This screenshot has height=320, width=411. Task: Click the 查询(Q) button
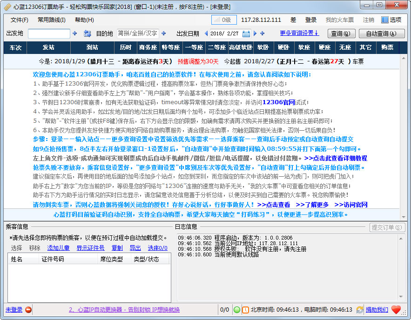pos(342,33)
